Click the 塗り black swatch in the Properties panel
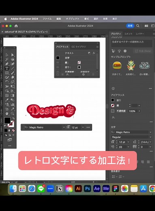 pos(113,100)
